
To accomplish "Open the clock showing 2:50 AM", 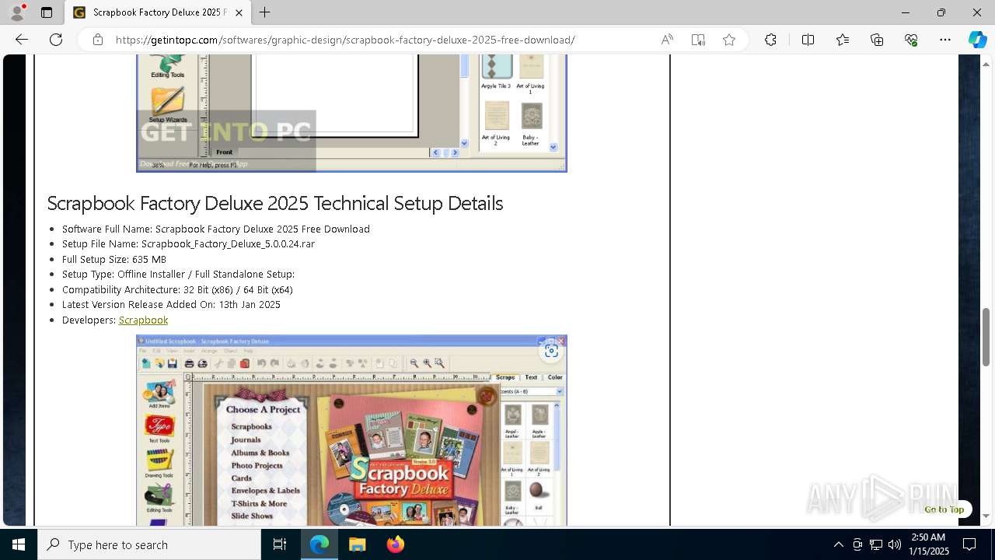I will click(928, 544).
